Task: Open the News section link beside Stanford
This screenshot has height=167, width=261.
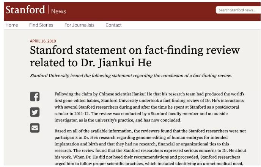Action: 58,11
